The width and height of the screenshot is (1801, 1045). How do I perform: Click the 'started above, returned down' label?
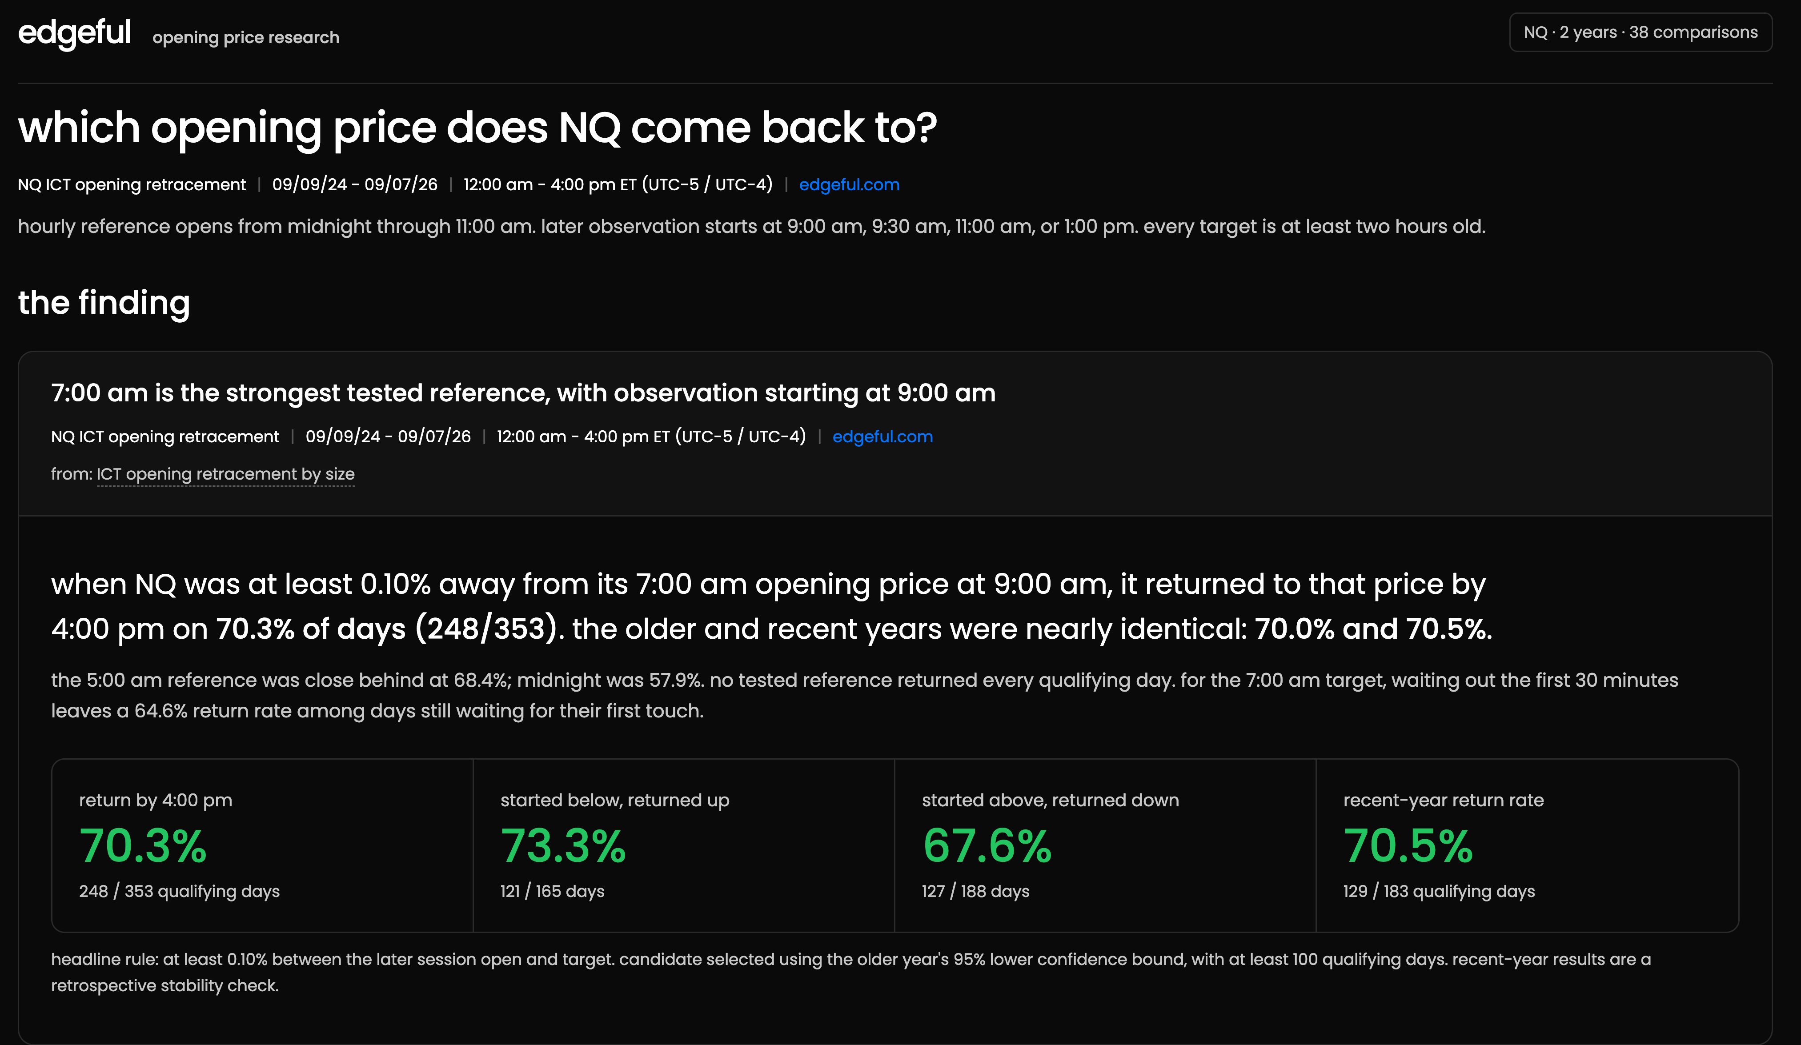[1051, 801]
